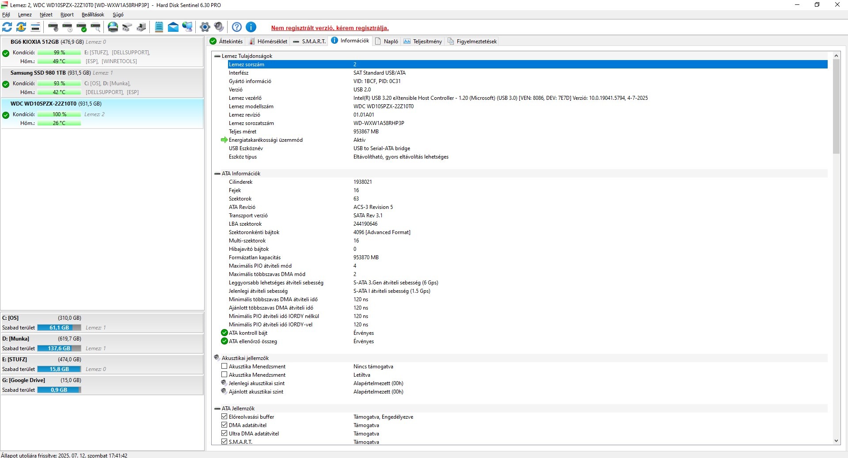Collapse the ATA Információk section
Viewport: 848px width, 458px height.
click(217, 174)
